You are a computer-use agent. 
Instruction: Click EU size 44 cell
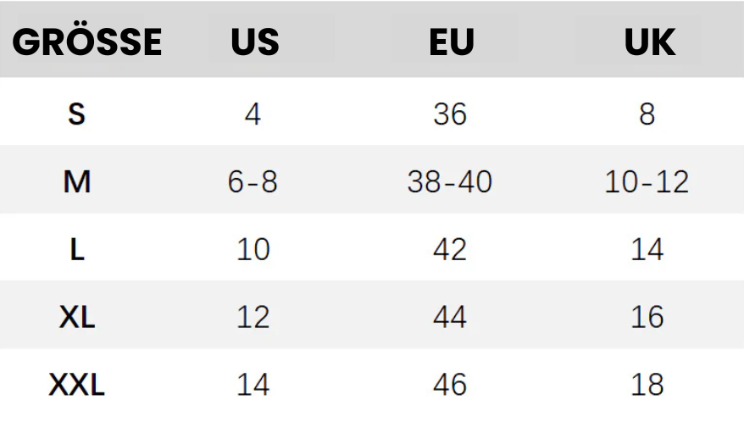coord(450,317)
